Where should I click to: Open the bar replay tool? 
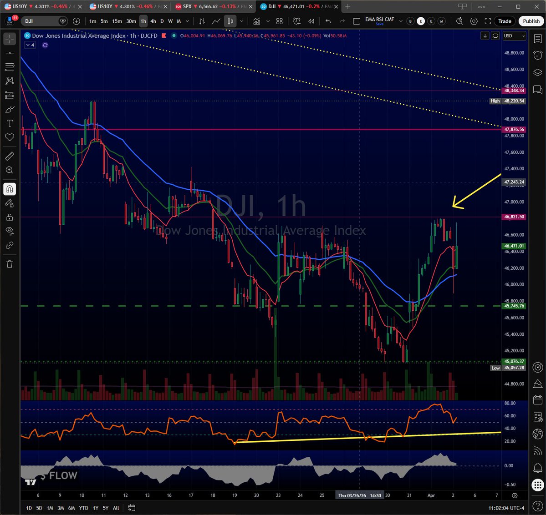311,21
